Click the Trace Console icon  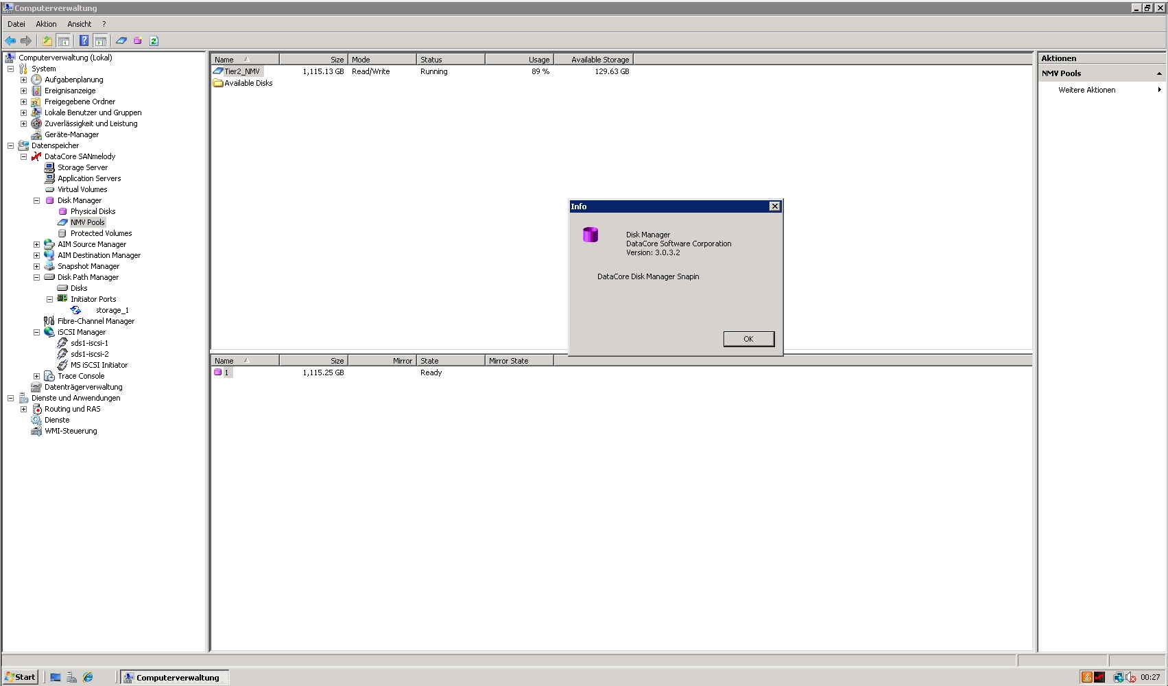[49, 376]
